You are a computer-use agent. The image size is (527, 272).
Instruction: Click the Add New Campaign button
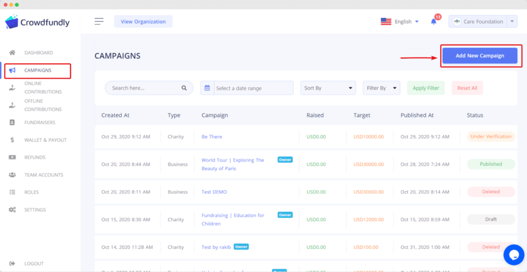point(480,55)
